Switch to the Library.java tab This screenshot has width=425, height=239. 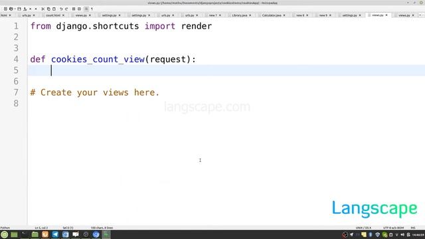click(240, 15)
